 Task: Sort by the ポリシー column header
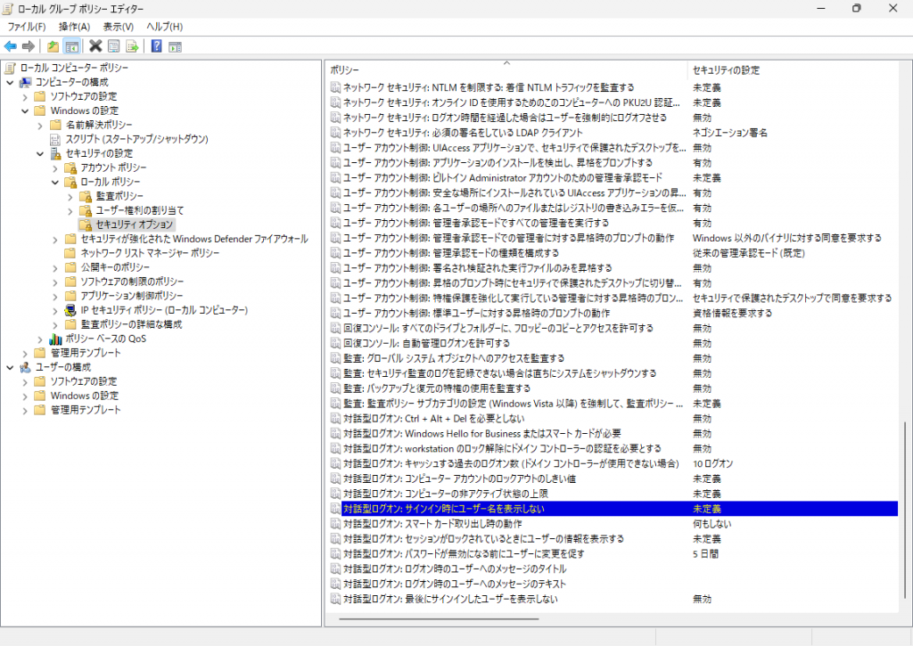coord(506,70)
